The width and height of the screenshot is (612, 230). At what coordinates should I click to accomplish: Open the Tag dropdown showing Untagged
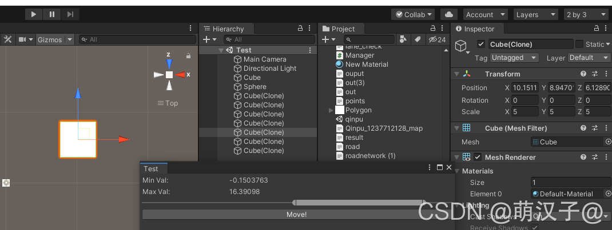[x=514, y=58]
